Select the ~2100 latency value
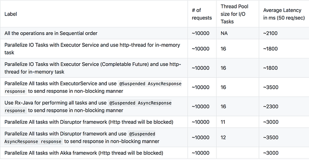The width and height of the screenshot is (309, 160). [270, 33]
